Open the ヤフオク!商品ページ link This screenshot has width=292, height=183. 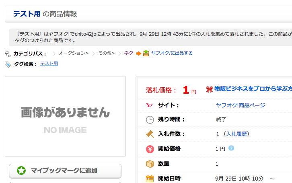click(240, 105)
